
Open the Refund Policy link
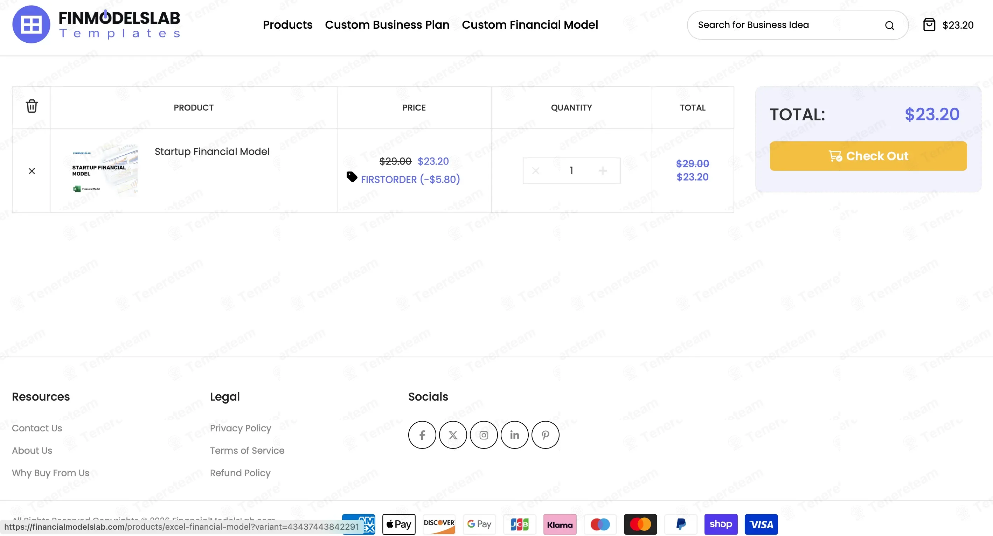click(240, 473)
